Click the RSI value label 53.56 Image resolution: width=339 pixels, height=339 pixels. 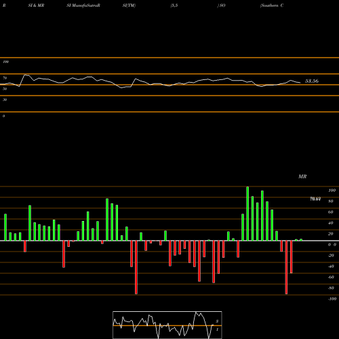point(312,81)
